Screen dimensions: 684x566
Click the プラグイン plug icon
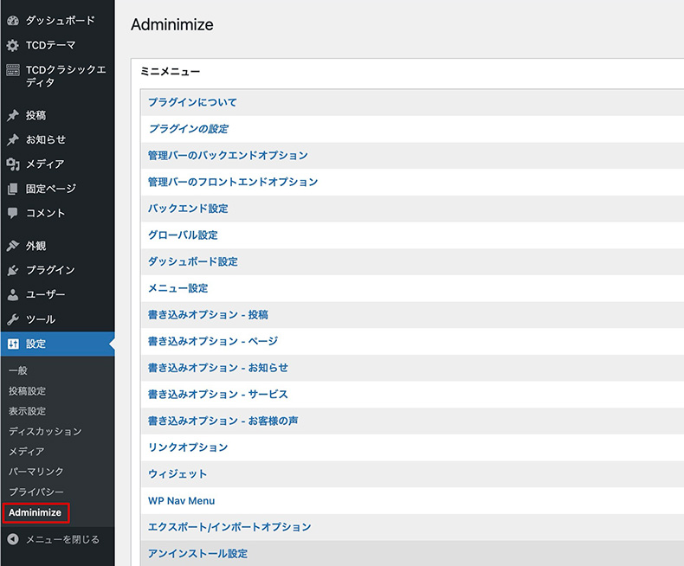coord(12,270)
